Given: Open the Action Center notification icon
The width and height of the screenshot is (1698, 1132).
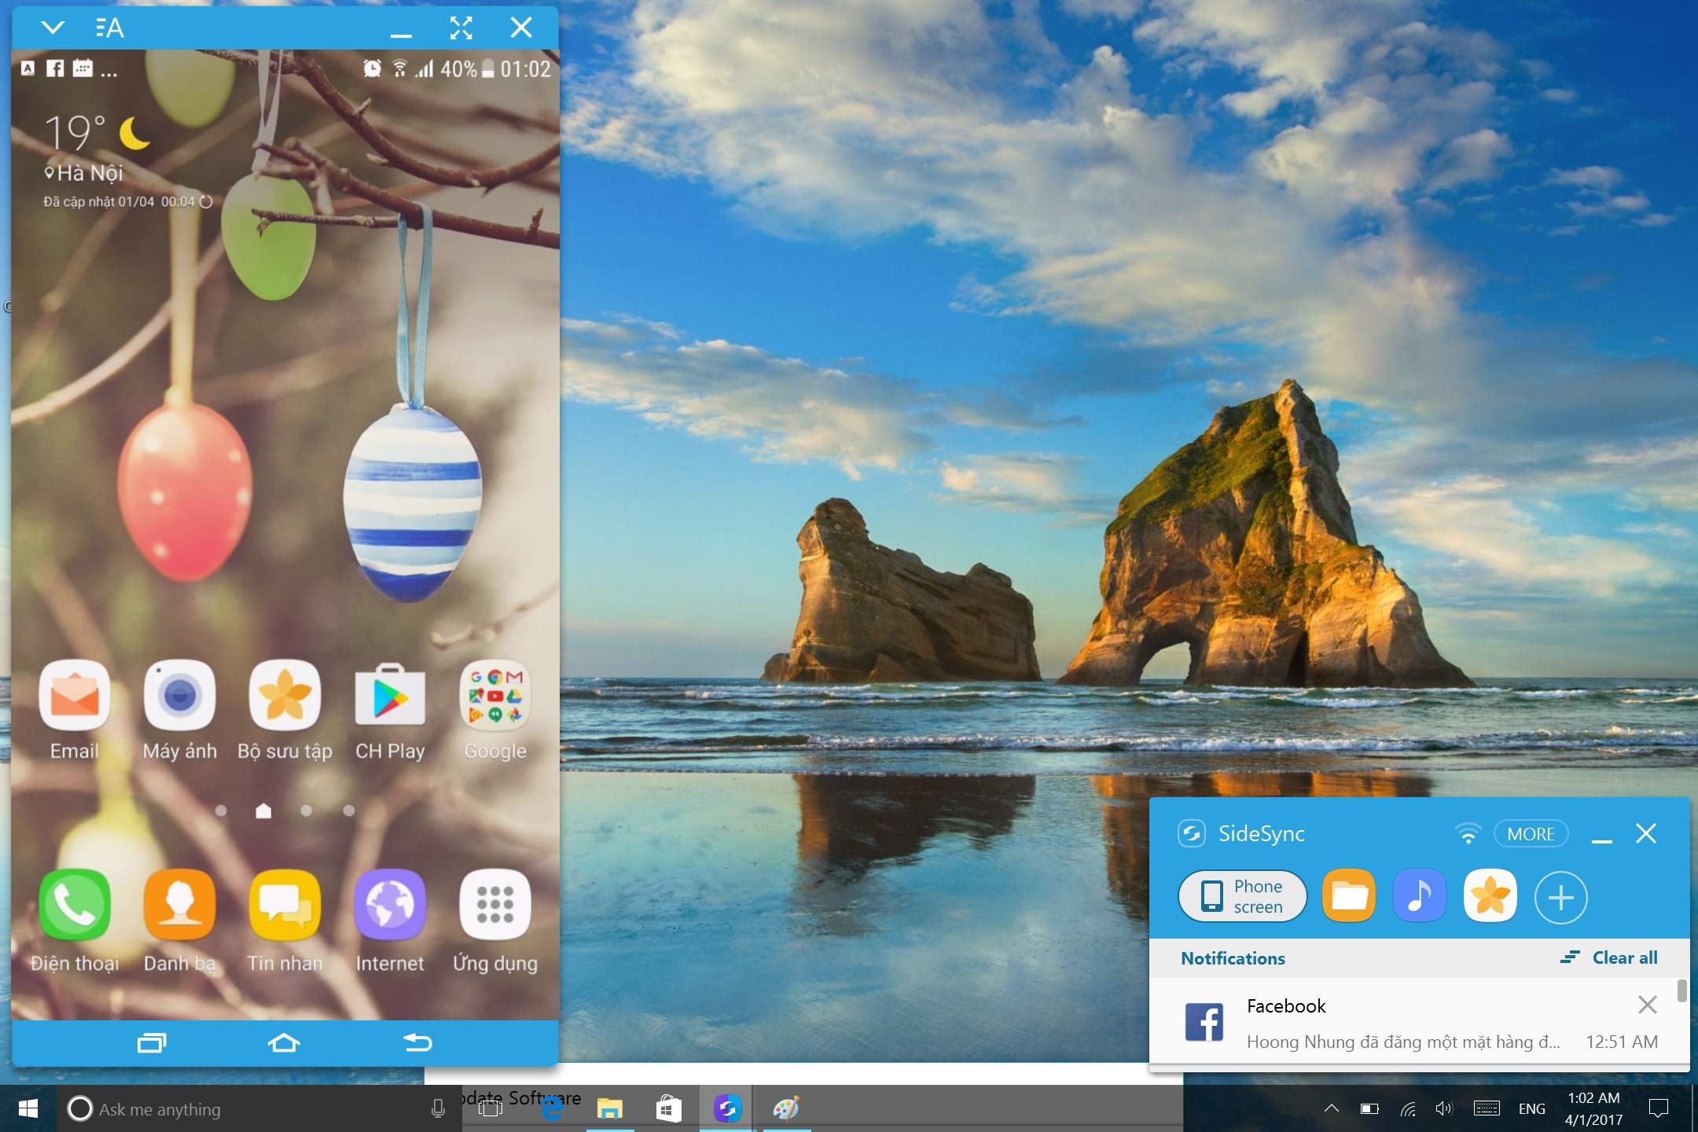Looking at the screenshot, I should [1659, 1108].
